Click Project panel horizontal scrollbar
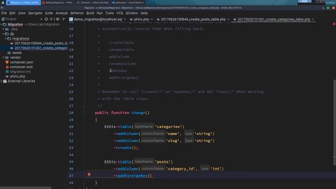 (x=26, y=188)
